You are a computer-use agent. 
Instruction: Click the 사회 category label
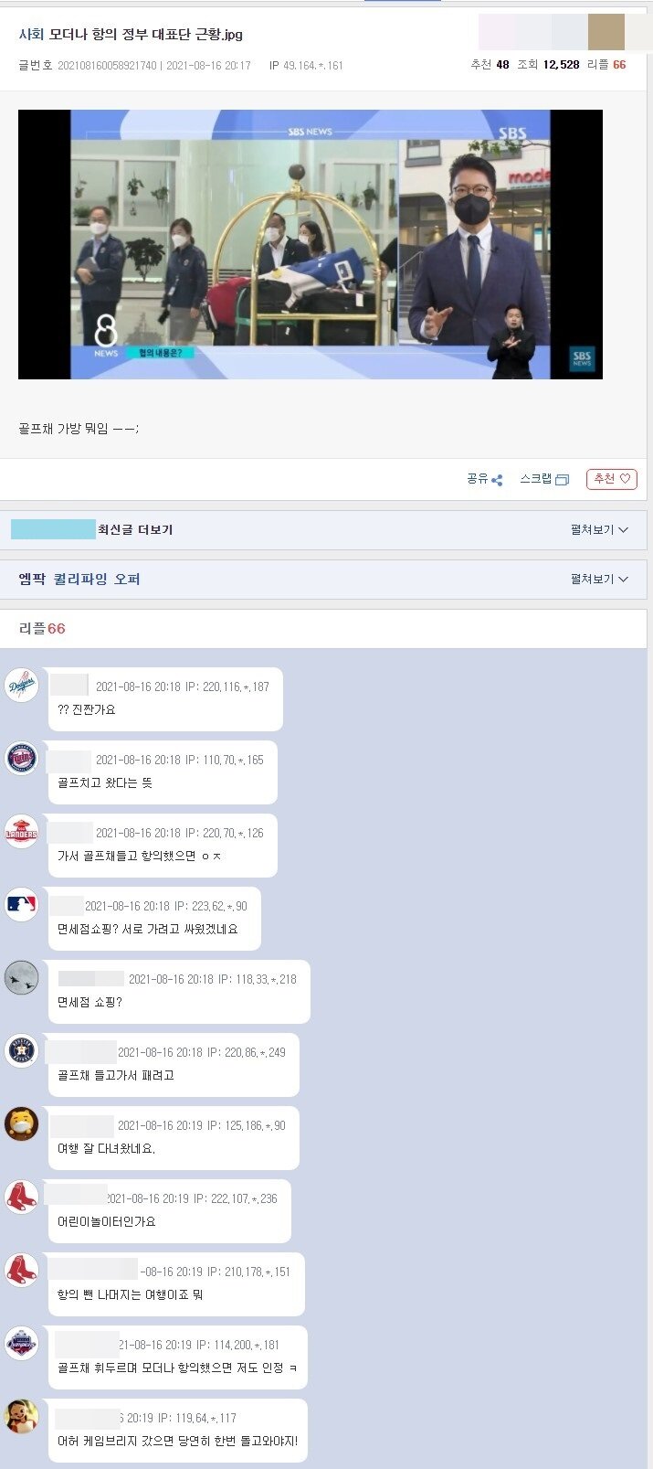pos(31,35)
